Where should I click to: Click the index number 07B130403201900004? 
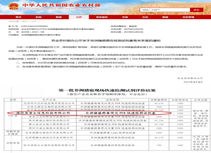pyautogui.click(x=34, y=26)
